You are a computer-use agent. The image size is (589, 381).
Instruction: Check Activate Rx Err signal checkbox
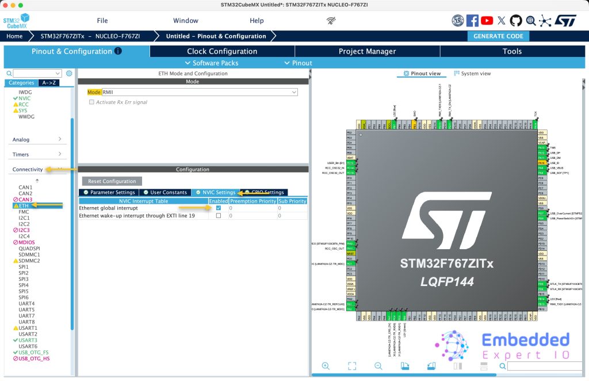point(91,102)
